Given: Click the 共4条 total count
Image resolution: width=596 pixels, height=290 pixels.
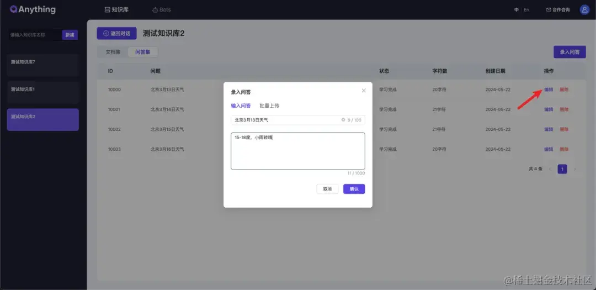Looking at the screenshot, I should pyautogui.click(x=535, y=169).
